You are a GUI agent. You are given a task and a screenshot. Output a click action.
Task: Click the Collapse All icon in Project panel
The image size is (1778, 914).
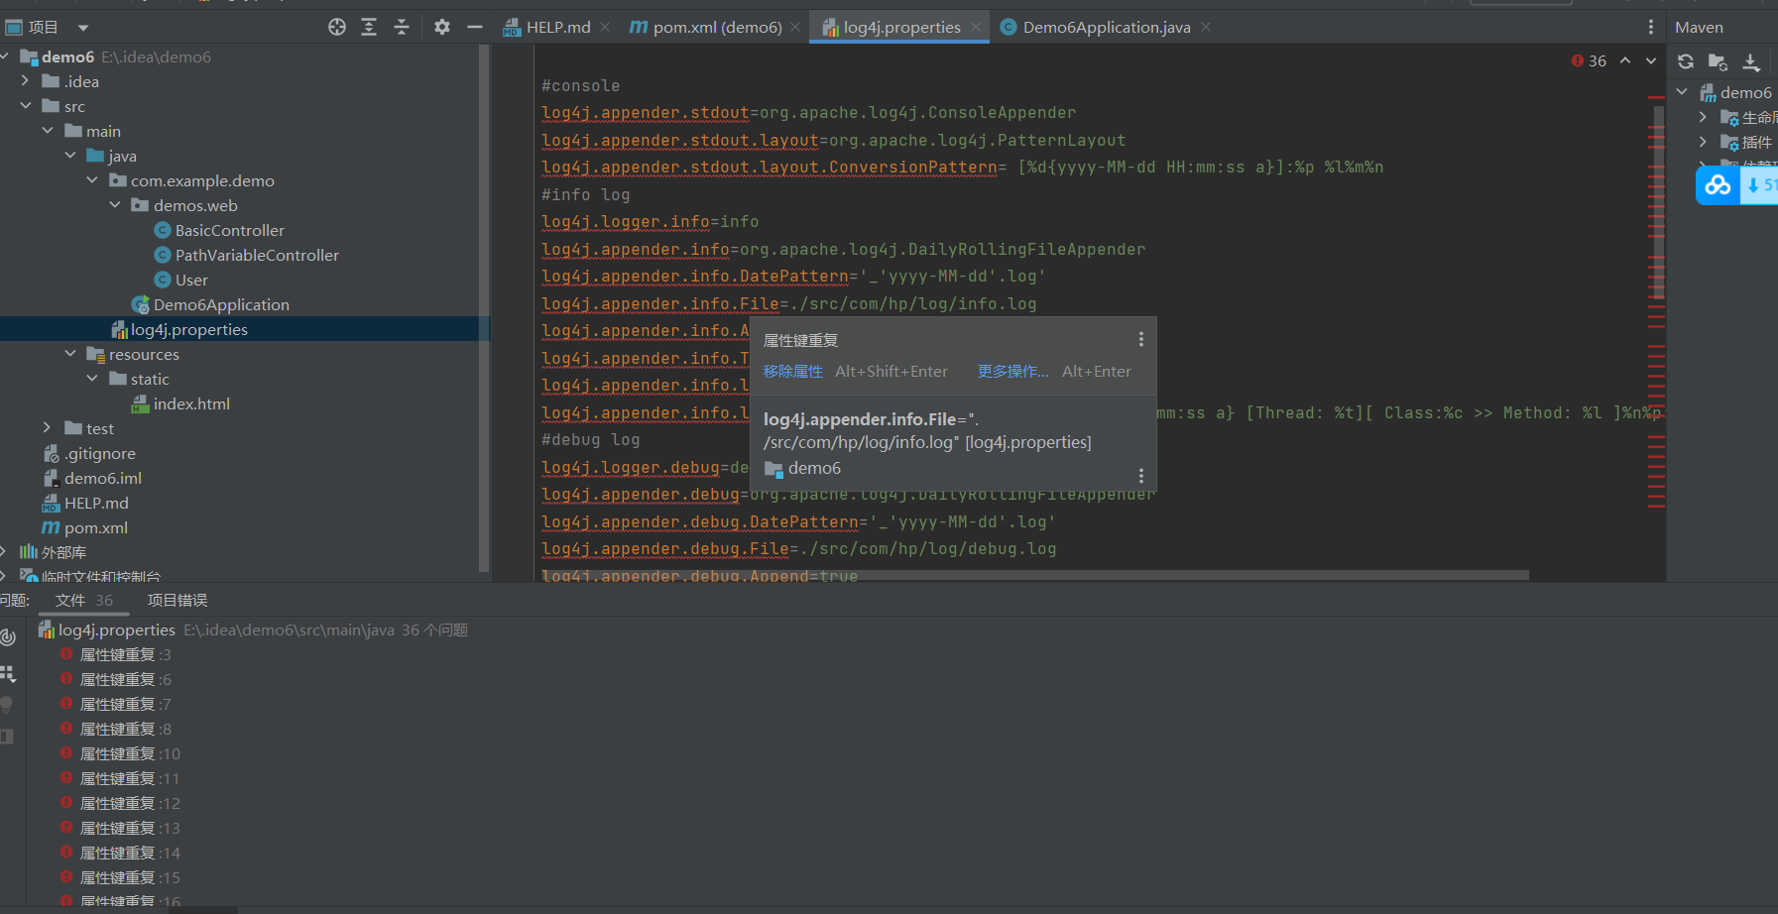point(402,28)
